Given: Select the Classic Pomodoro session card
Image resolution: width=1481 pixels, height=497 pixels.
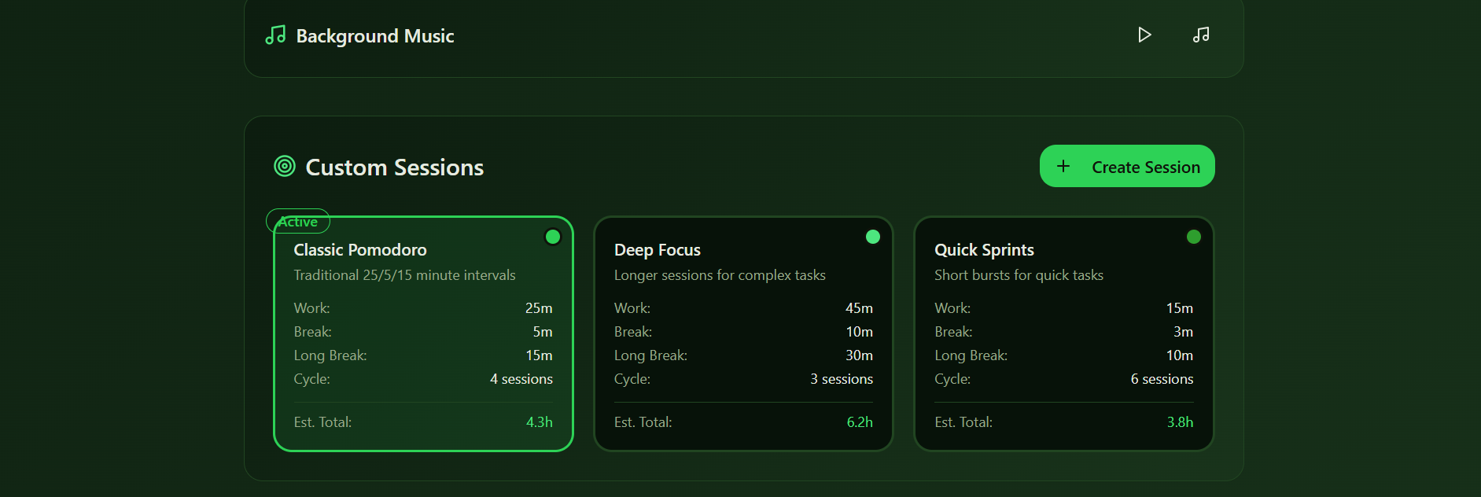Looking at the screenshot, I should (423, 333).
